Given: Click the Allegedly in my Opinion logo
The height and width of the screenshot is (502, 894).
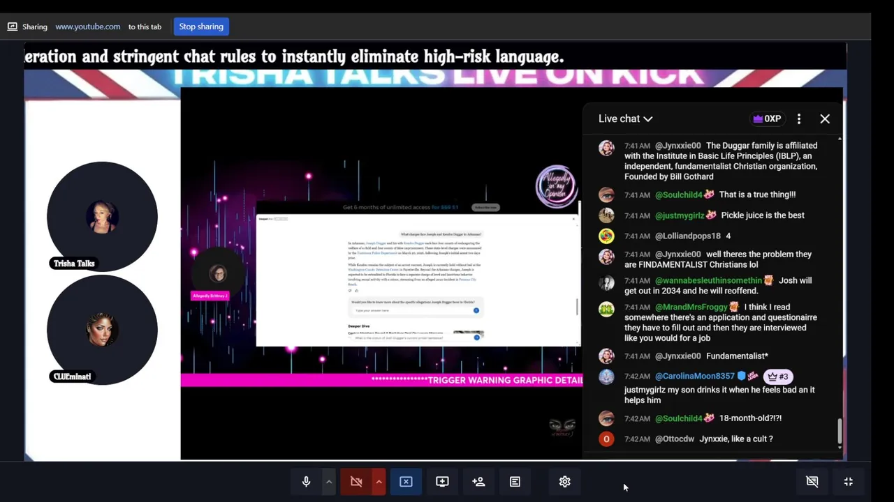Looking at the screenshot, I should [x=556, y=187].
